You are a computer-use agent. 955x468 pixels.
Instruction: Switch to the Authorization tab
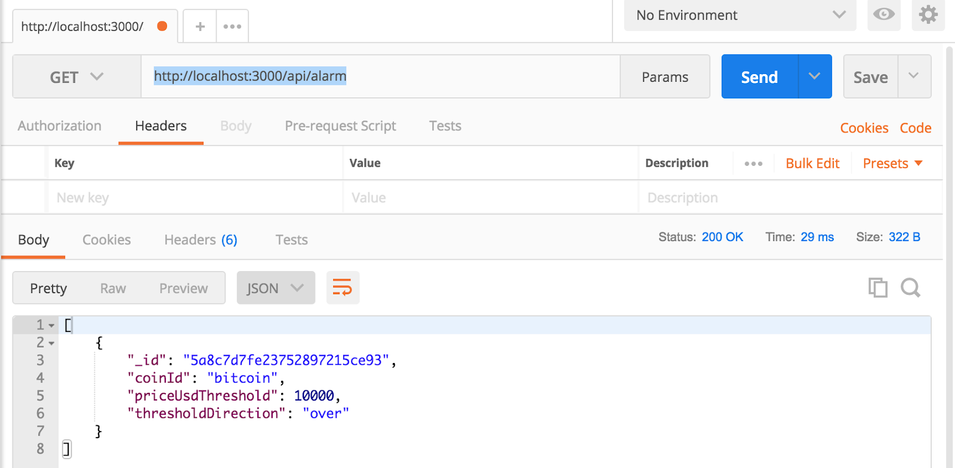pos(60,126)
